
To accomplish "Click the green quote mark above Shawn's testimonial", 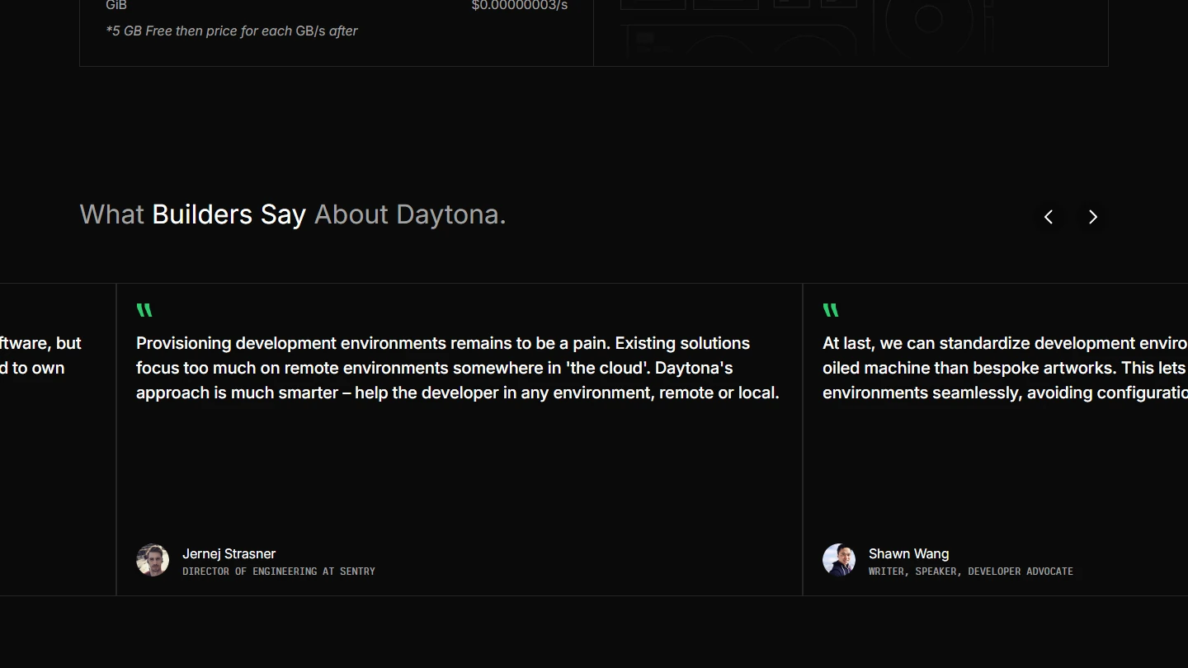I will (x=831, y=311).
